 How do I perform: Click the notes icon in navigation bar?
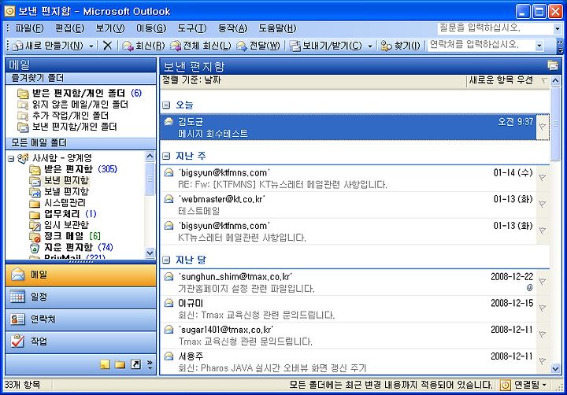[105, 364]
